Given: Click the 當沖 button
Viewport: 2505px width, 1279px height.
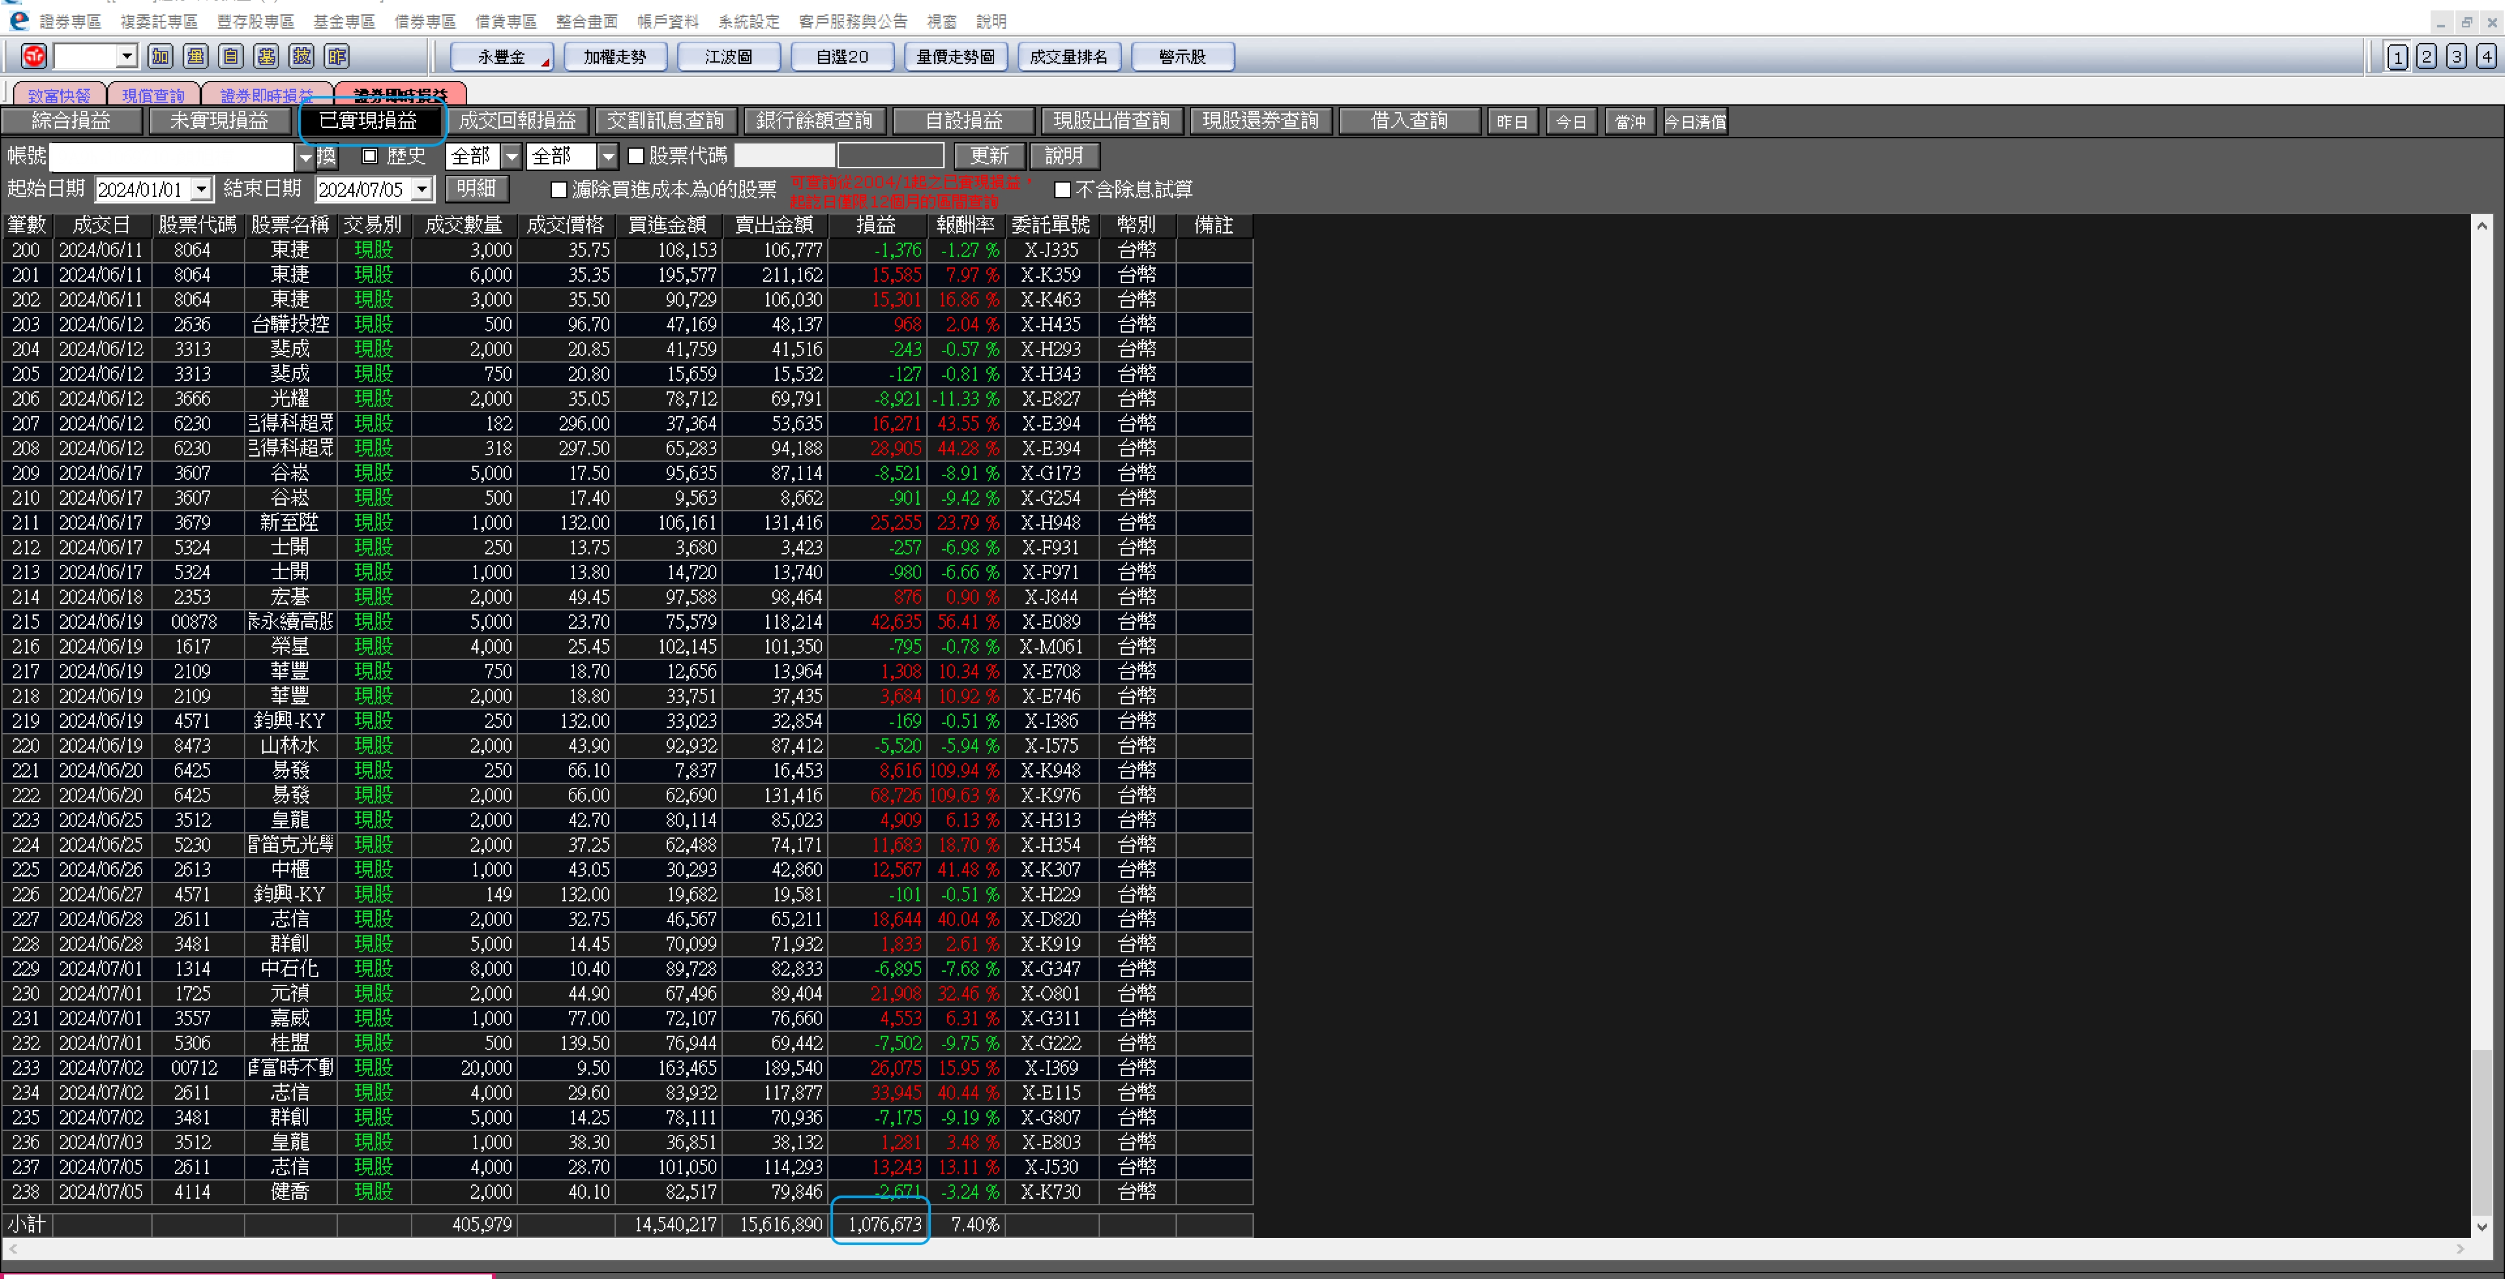Looking at the screenshot, I should click(1630, 121).
